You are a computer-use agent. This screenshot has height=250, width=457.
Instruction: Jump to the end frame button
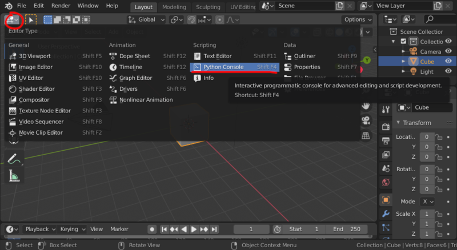point(214,229)
